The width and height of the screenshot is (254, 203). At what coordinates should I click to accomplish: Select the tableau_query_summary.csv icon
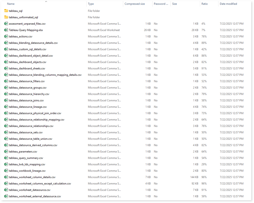tap(6, 158)
